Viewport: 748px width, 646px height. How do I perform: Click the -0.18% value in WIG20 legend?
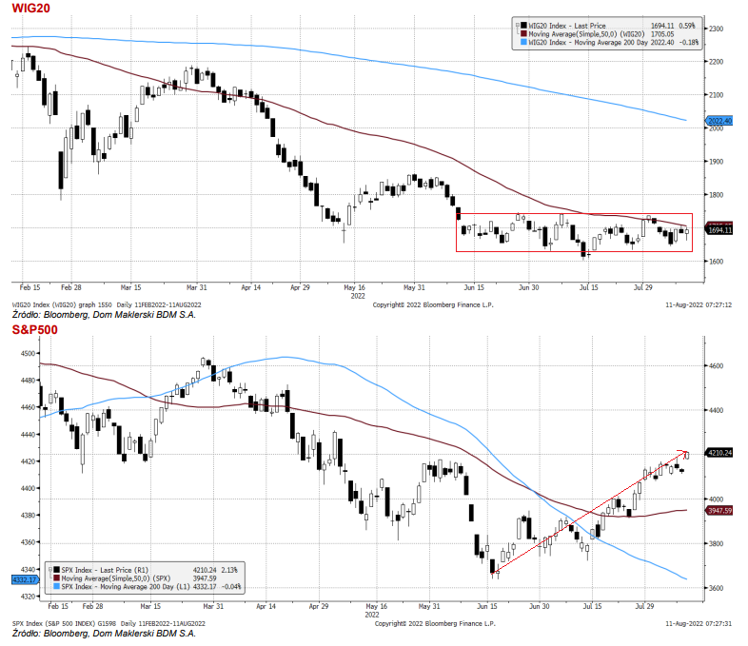(x=689, y=43)
